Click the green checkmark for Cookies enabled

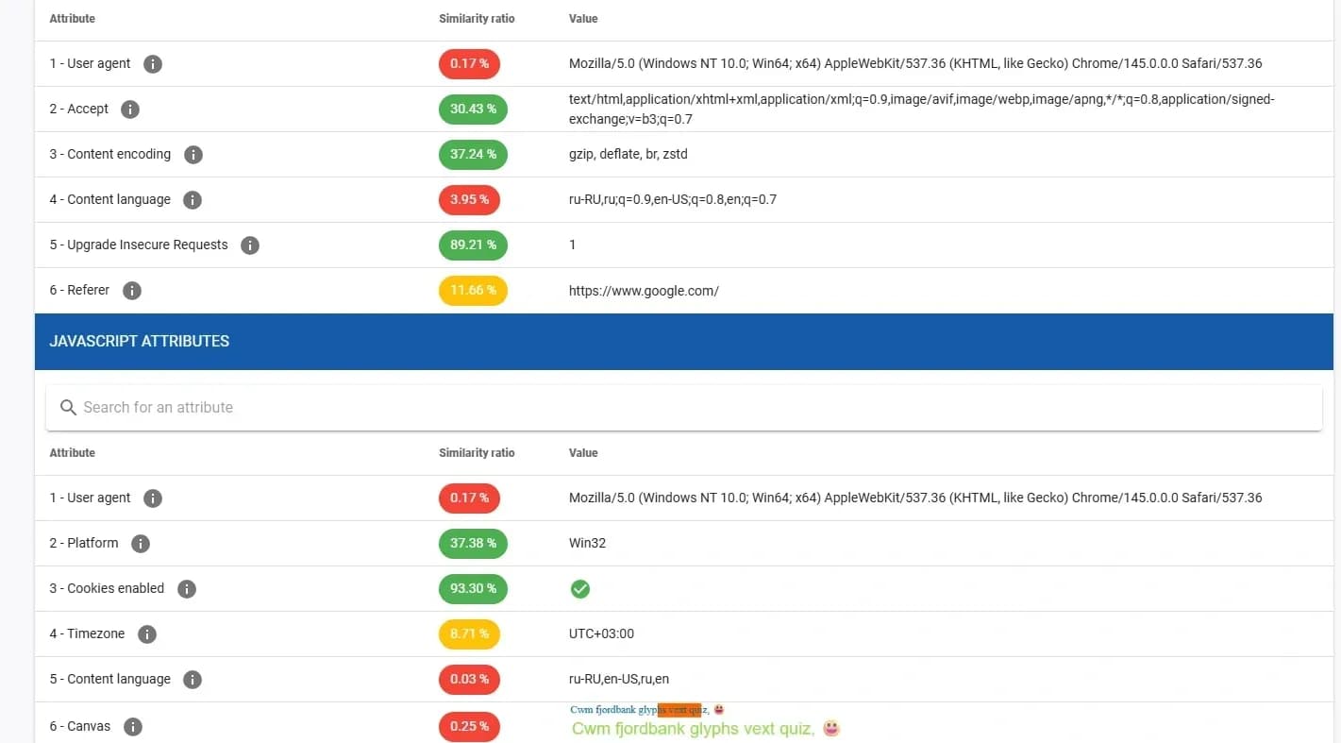580,588
